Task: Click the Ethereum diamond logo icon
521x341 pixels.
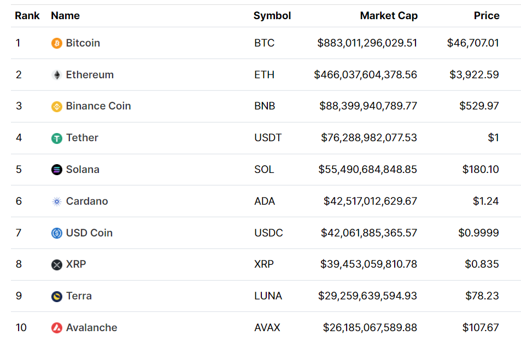Action: (x=56, y=75)
